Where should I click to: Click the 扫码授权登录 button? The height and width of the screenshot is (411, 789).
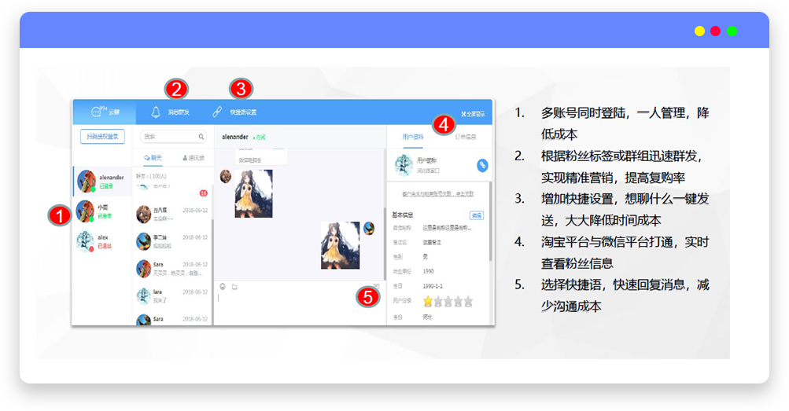(103, 137)
